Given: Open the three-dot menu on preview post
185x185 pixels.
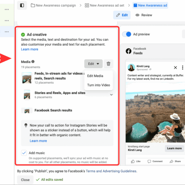Looking at the screenshot, I should (183, 68).
